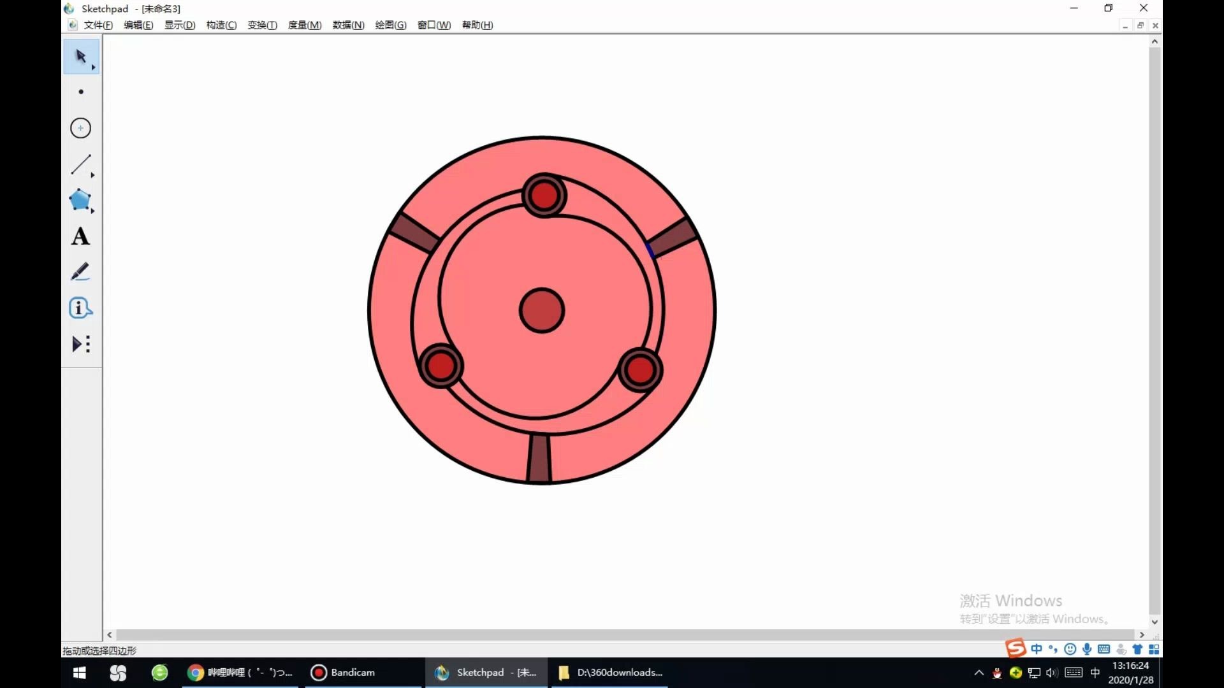Choose the Information tool
This screenshot has width=1224, height=688.
(x=81, y=308)
